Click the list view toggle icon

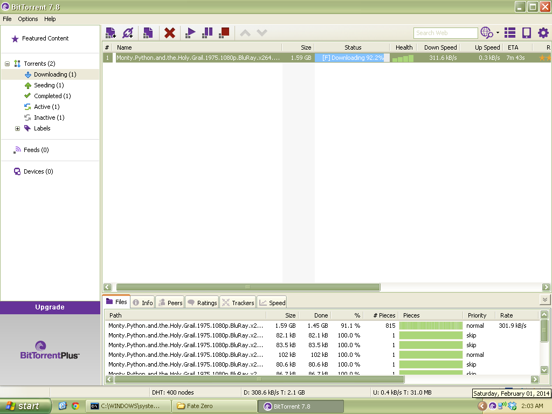(510, 33)
